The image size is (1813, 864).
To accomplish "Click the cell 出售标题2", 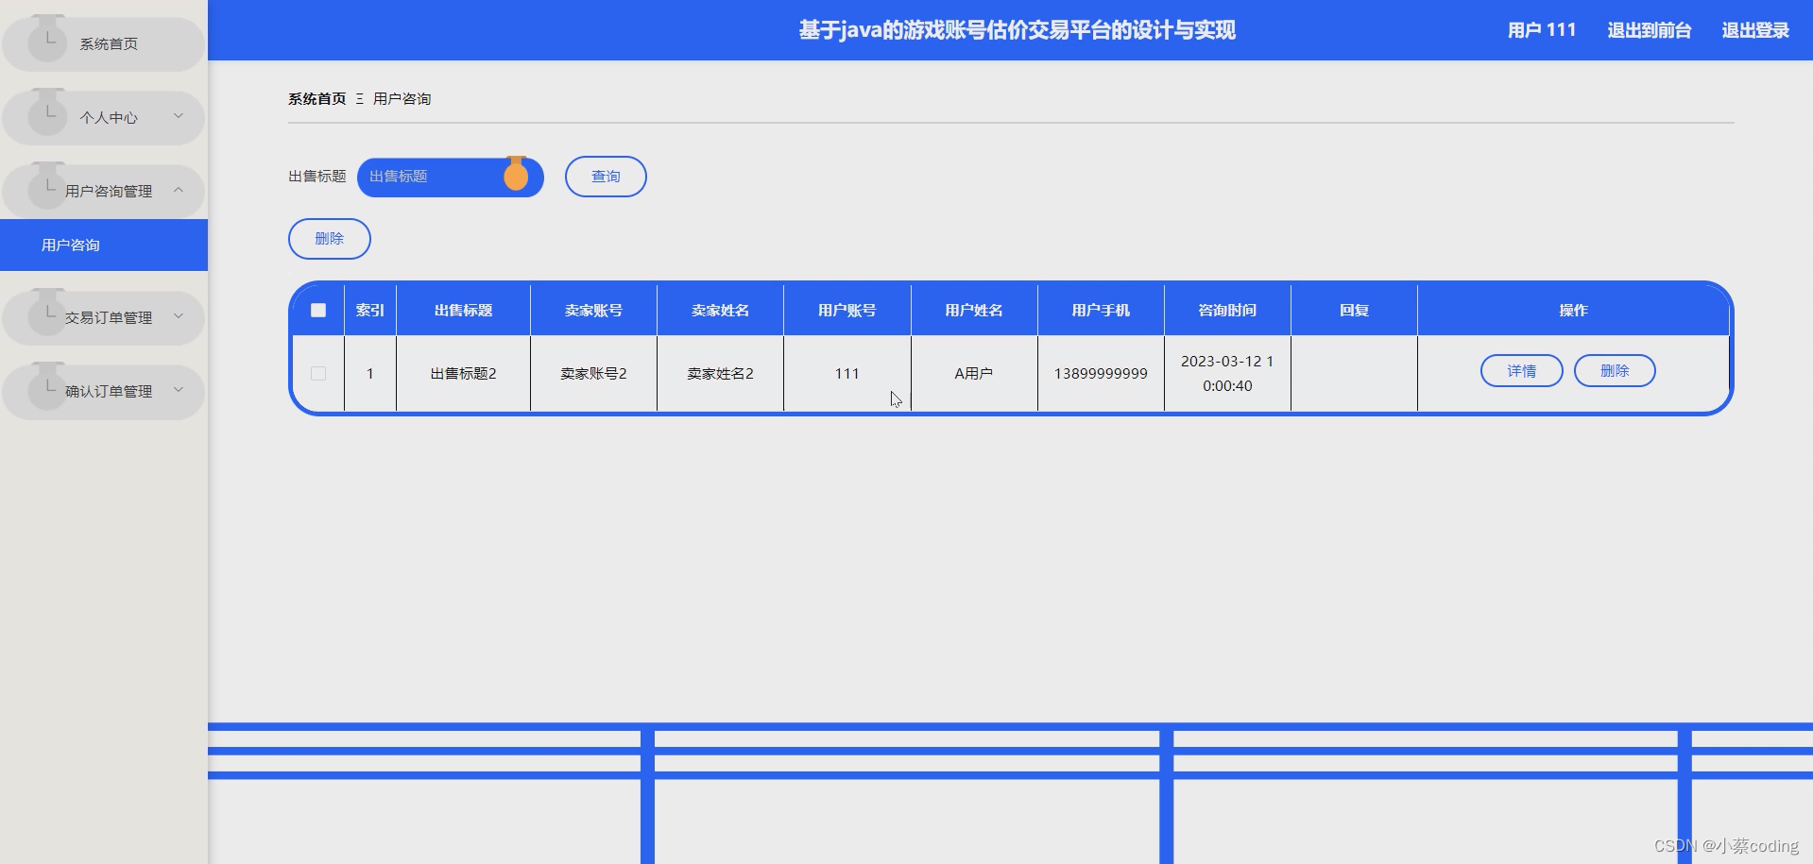I will 463,374.
